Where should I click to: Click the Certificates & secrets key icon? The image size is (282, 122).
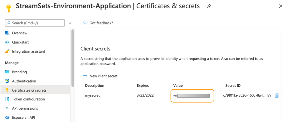7,90
